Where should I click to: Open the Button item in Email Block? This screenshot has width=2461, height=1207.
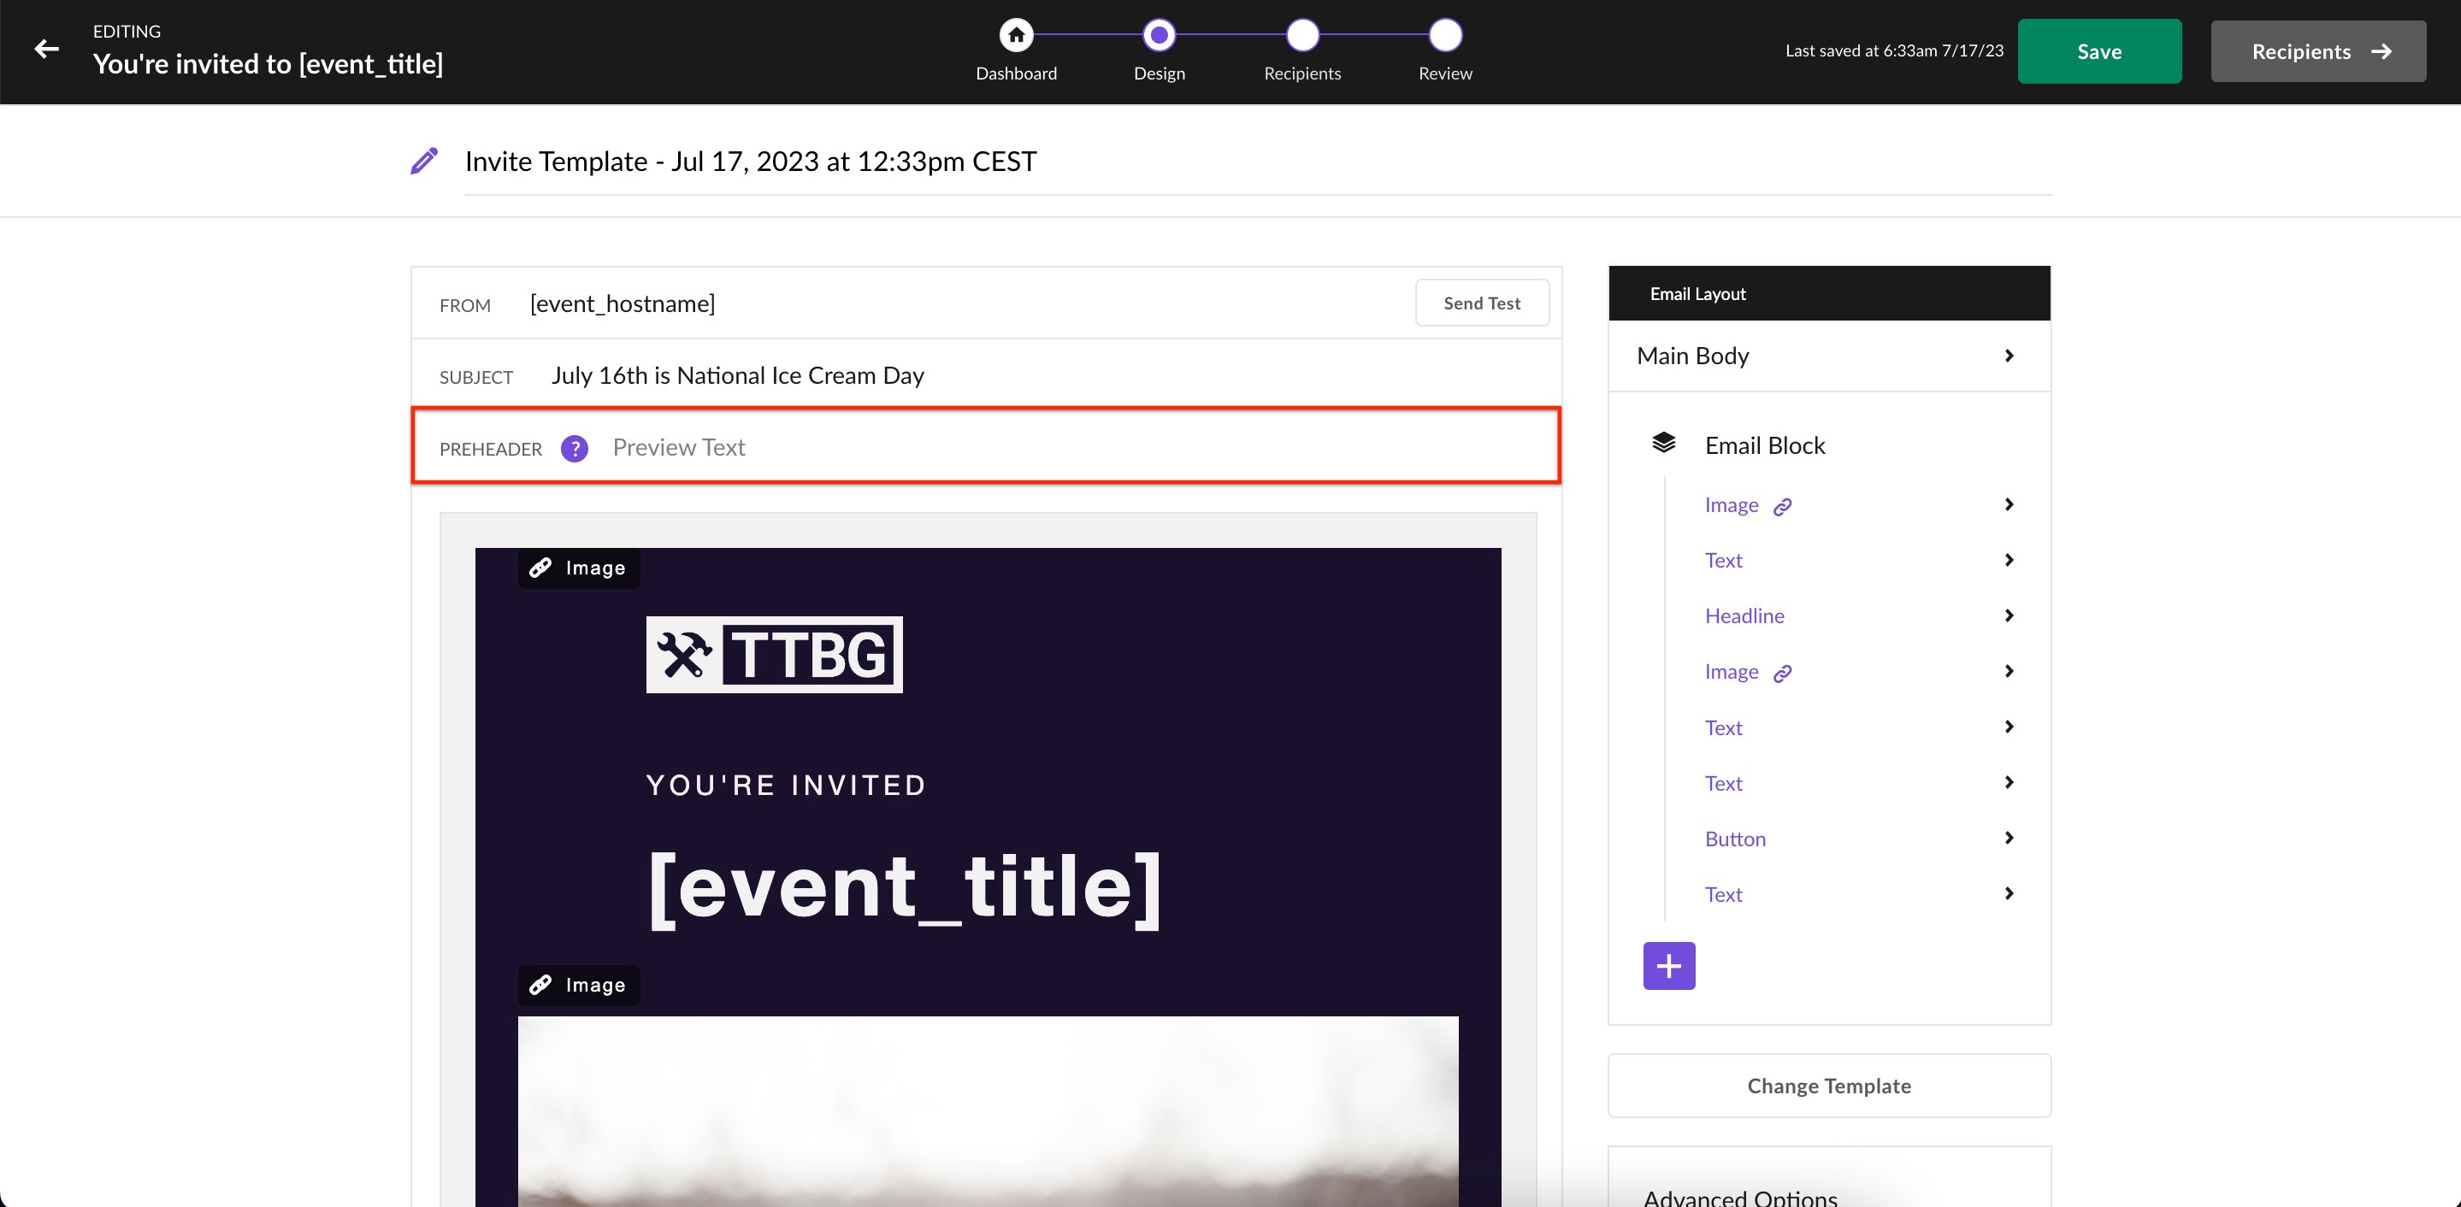coord(1735,839)
